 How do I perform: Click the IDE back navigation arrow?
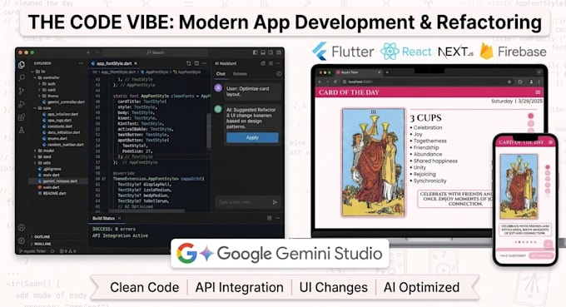coord(89,52)
